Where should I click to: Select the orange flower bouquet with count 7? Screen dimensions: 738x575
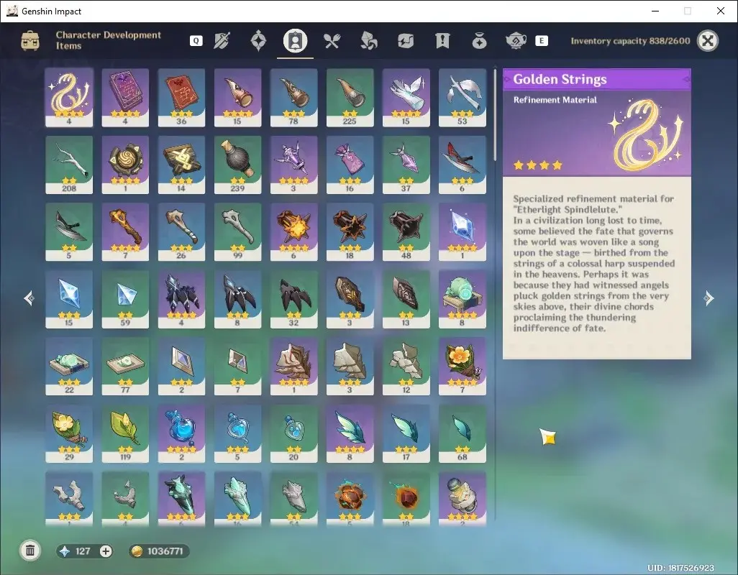click(463, 367)
